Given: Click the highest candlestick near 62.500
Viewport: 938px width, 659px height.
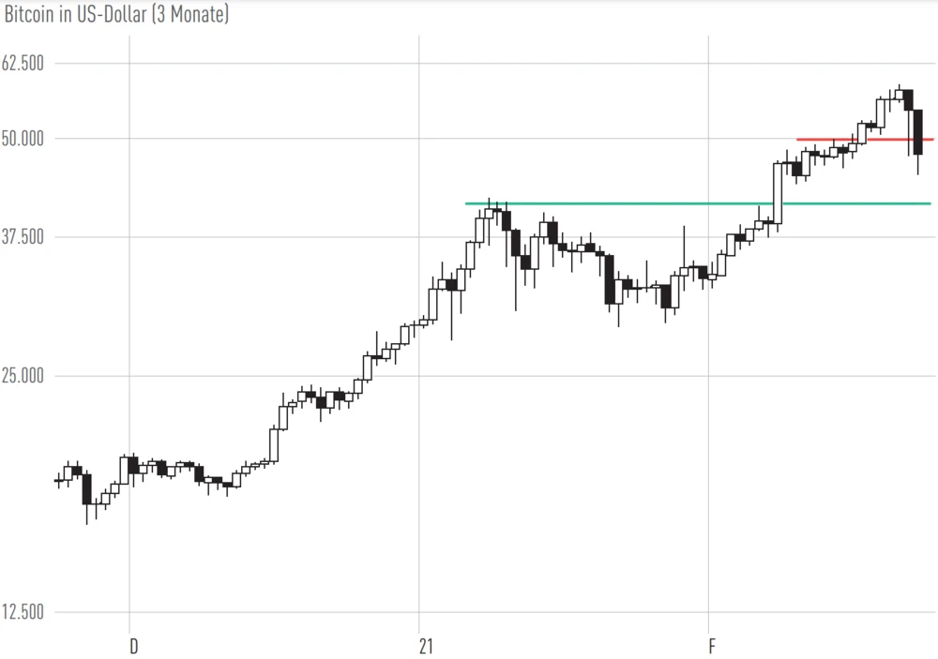Looking at the screenshot, I should click(900, 93).
